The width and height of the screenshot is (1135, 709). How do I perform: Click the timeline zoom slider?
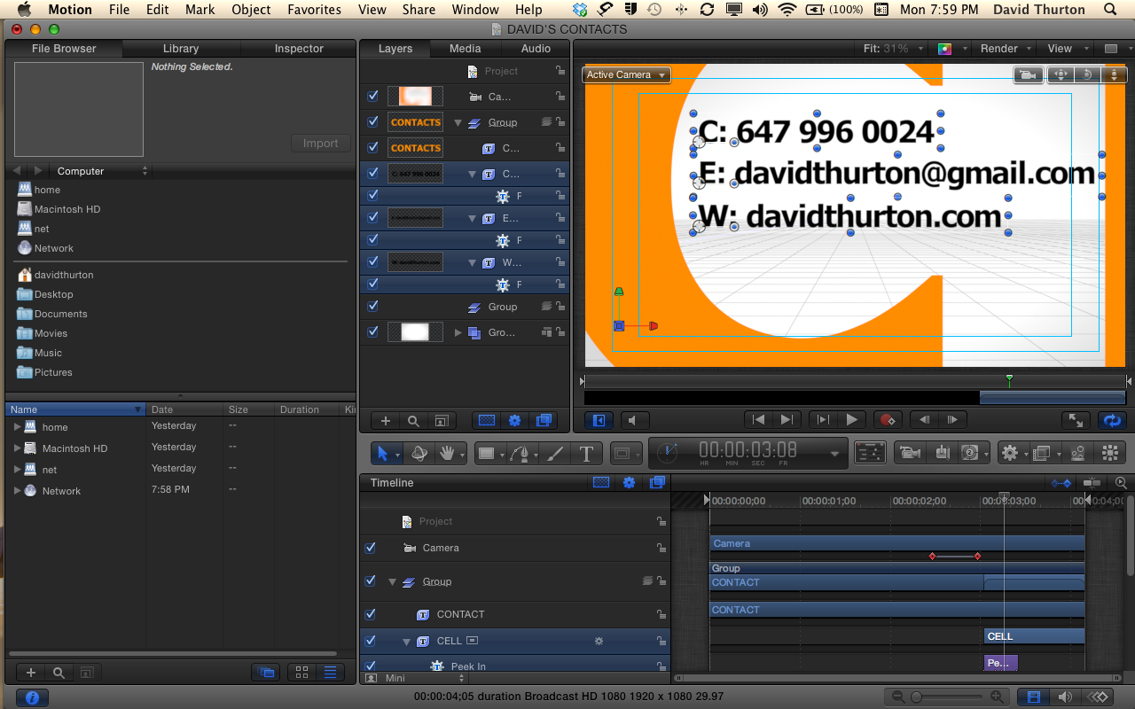(x=917, y=697)
